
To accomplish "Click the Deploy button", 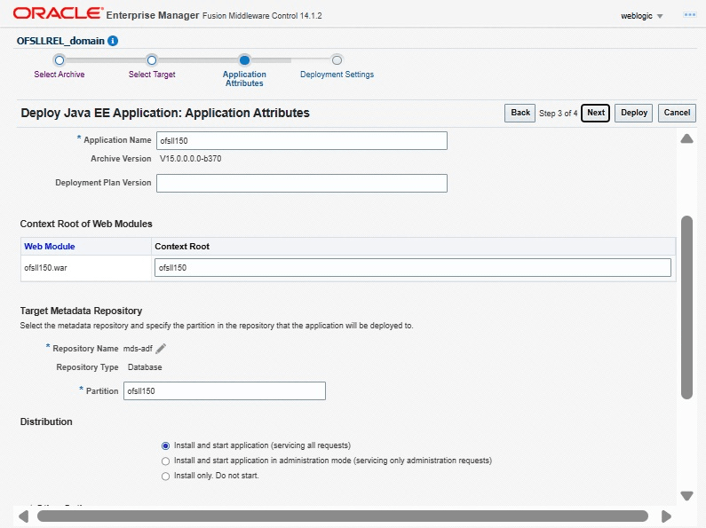I will coord(633,113).
